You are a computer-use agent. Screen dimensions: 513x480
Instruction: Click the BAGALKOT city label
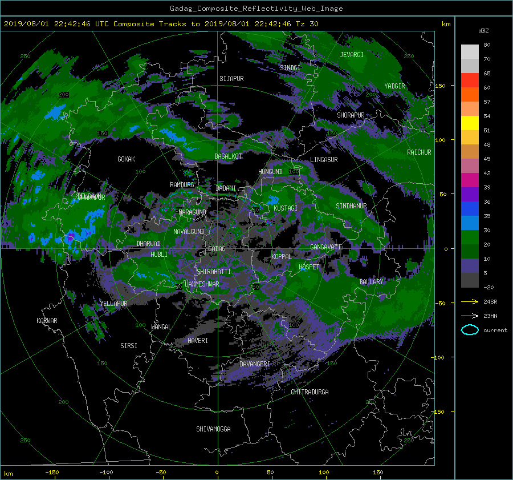[228, 156]
